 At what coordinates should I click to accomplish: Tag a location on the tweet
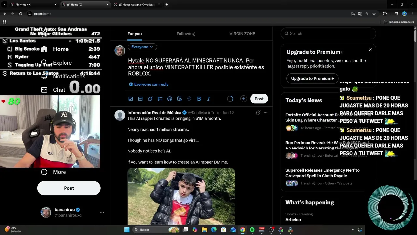click(x=189, y=99)
